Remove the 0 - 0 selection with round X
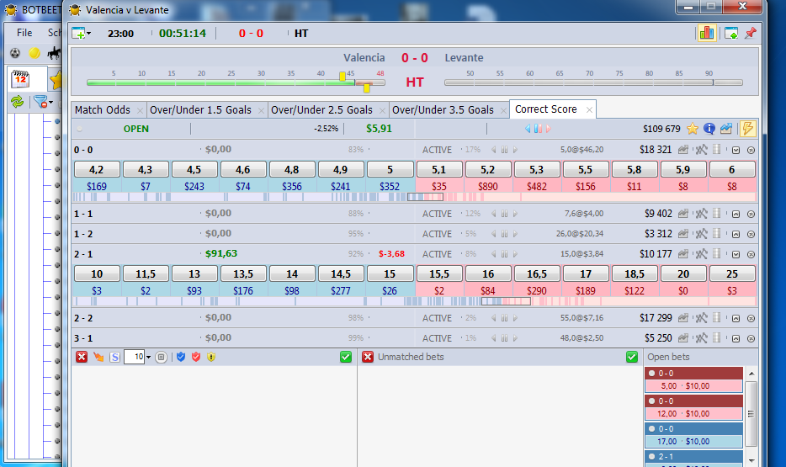This screenshot has width=786, height=467. 751,150
